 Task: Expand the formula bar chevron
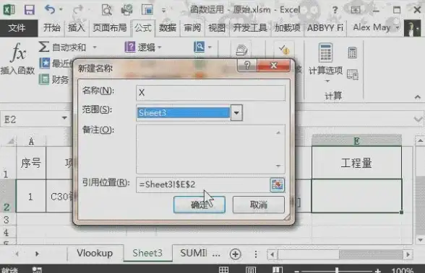[x=418, y=119]
